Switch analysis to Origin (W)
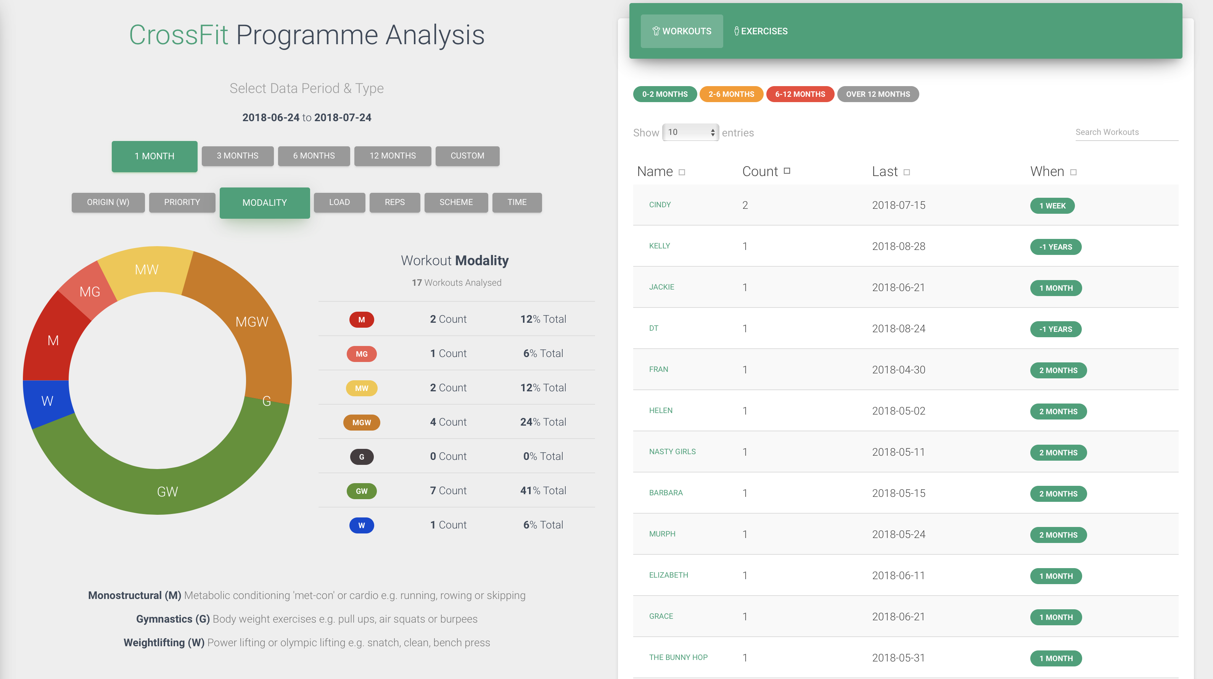The height and width of the screenshot is (679, 1213). [x=108, y=202]
